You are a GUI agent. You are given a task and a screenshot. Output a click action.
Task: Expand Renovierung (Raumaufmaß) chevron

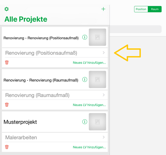pos(103,95)
